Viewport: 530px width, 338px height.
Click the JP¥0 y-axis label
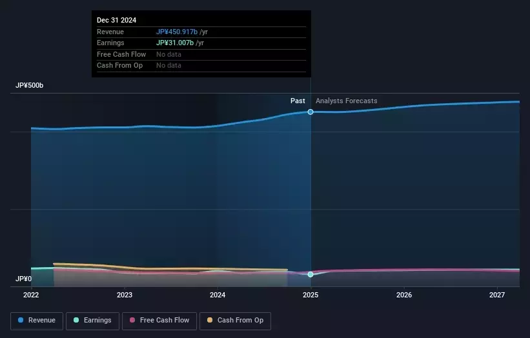(x=24, y=279)
